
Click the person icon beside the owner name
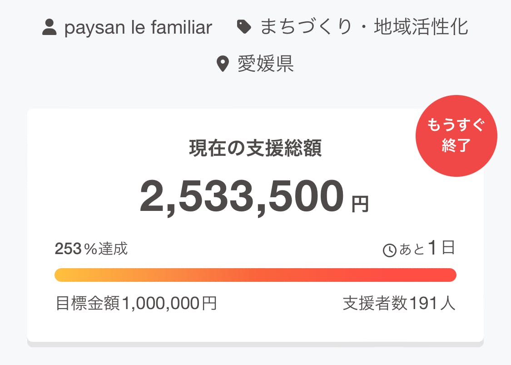pyautogui.click(x=49, y=28)
